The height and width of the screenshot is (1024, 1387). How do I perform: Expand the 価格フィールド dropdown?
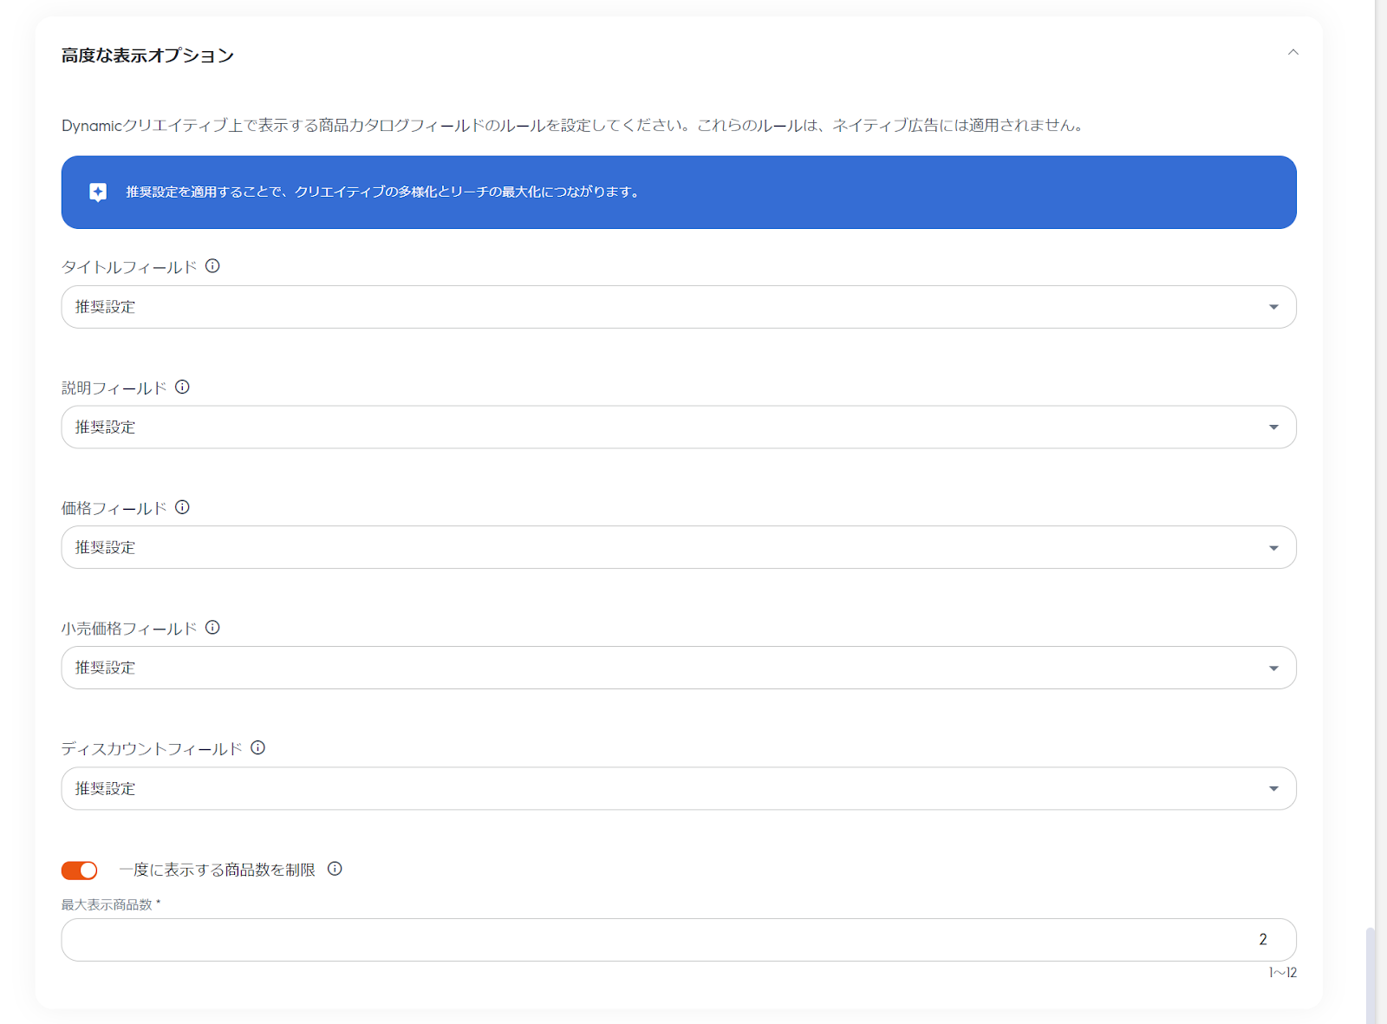click(678, 547)
